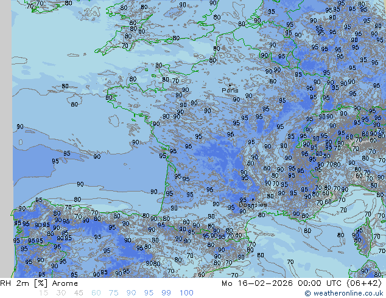The width and height of the screenshot is (386, 298).
Task: Click the legend value 90
Action: point(131,293)
